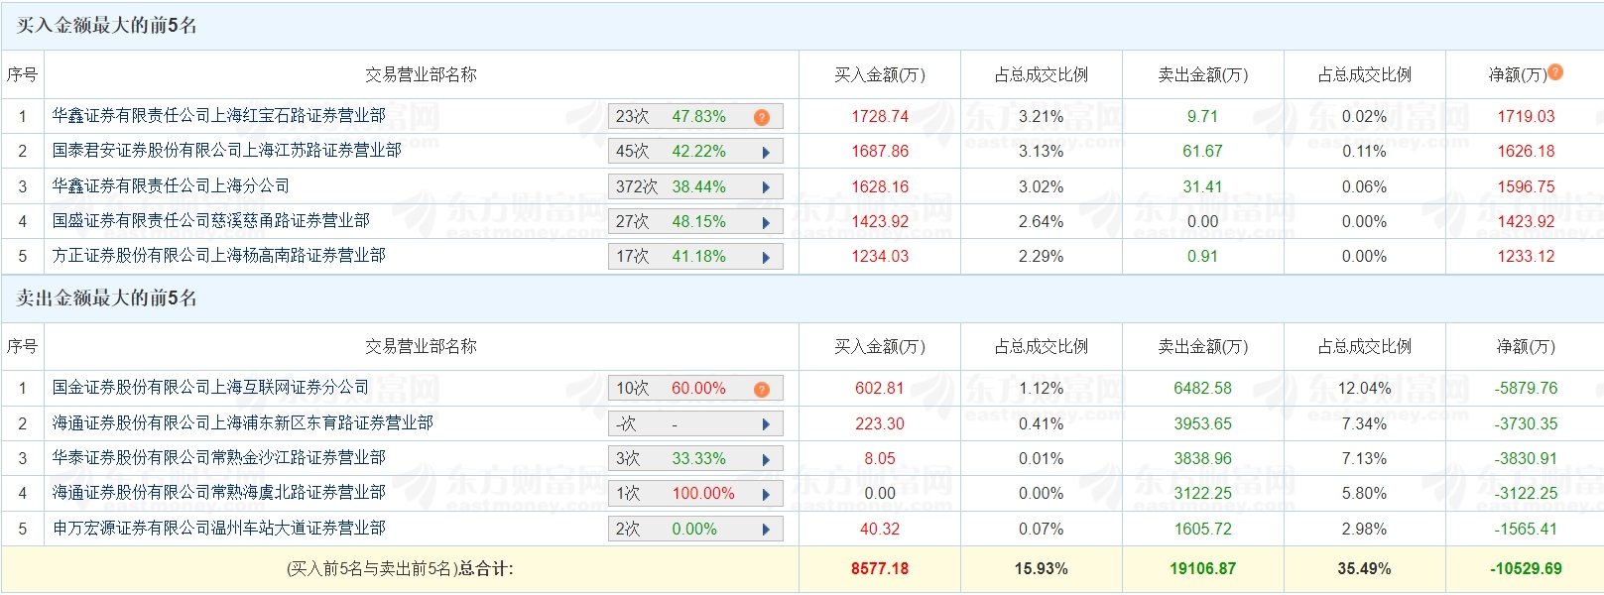Select the 100.00% success rate value

pos(703,493)
